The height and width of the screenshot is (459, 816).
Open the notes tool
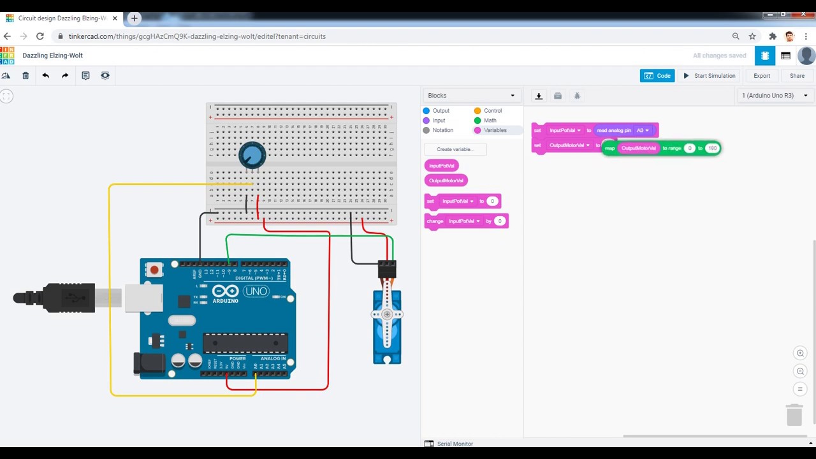pos(85,75)
